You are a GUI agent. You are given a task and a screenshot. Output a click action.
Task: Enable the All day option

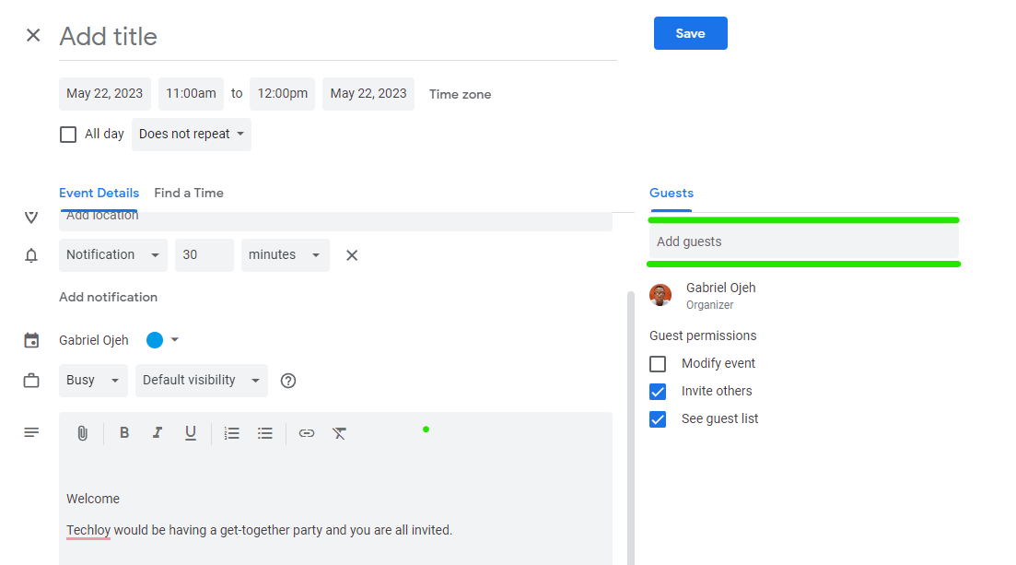(x=67, y=134)
